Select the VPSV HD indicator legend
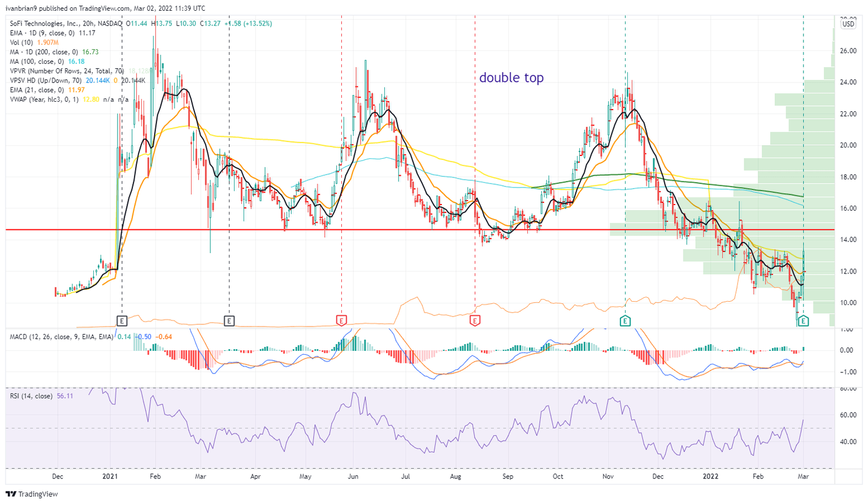Viewport: 868px width, 504px height. click(x=46, y=81)
